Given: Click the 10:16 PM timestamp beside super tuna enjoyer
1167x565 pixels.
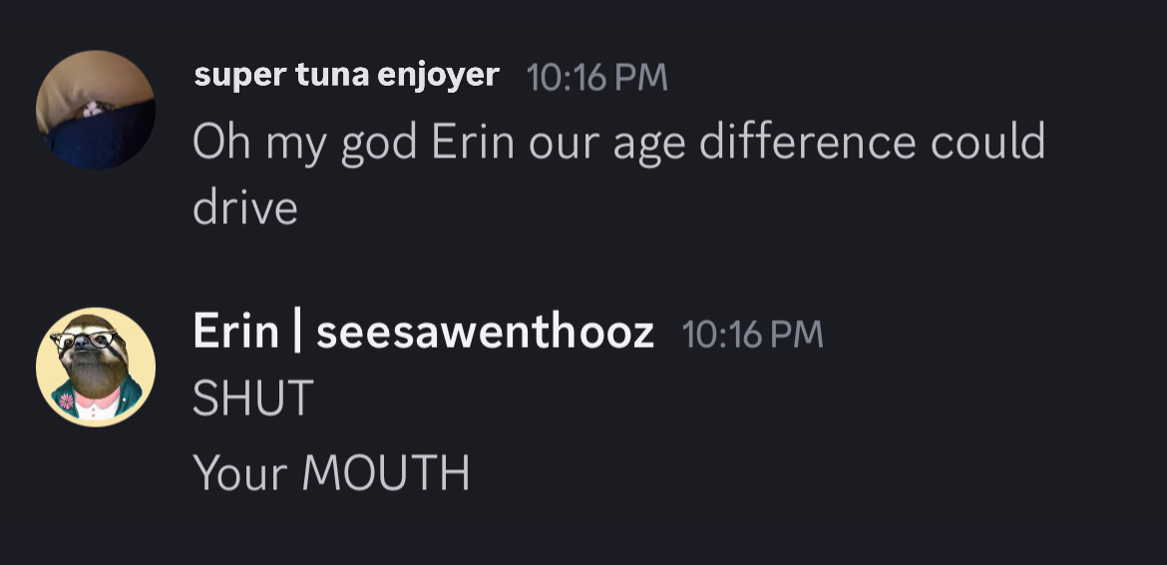Looking at the screenshot, I should pyautogui.click(x=596, y=77).
